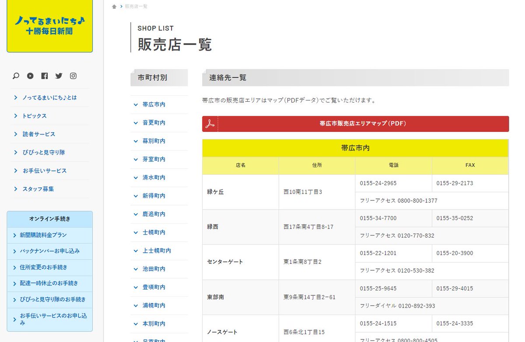Jump to 帯広市内 section
The width and height of the screenshot is (525, 342).
(159, 105)
